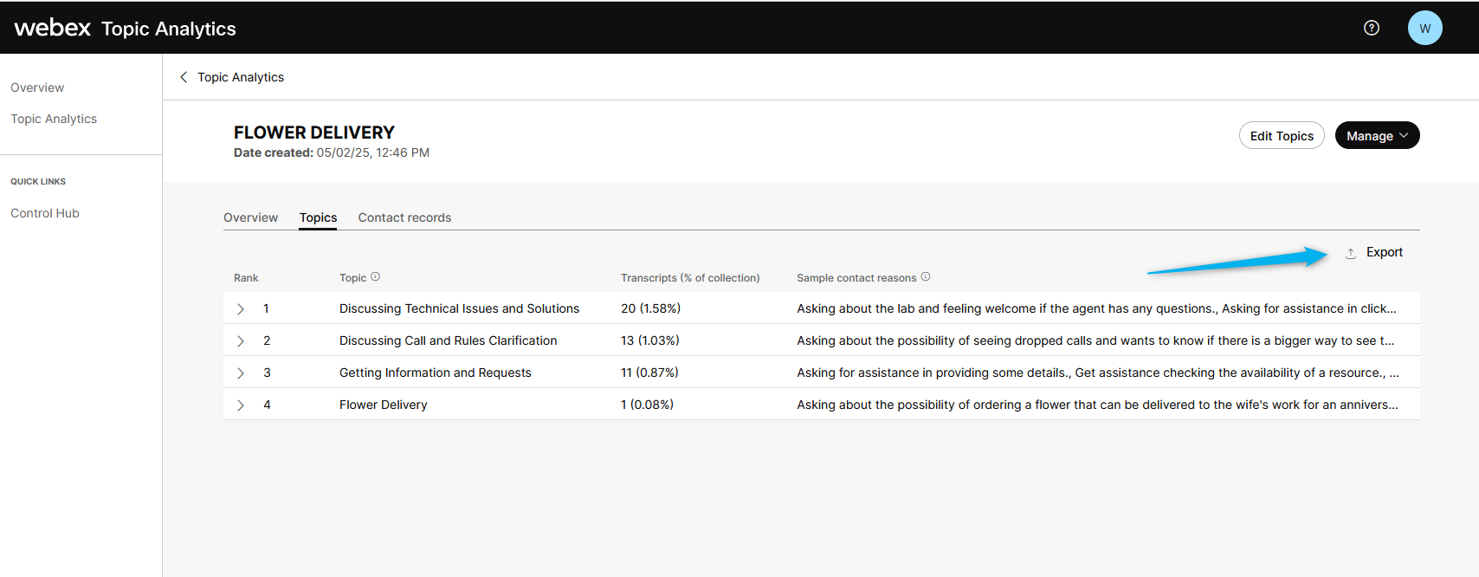
Task: Click the Edit Topics button
Action: pos(1282,136)
